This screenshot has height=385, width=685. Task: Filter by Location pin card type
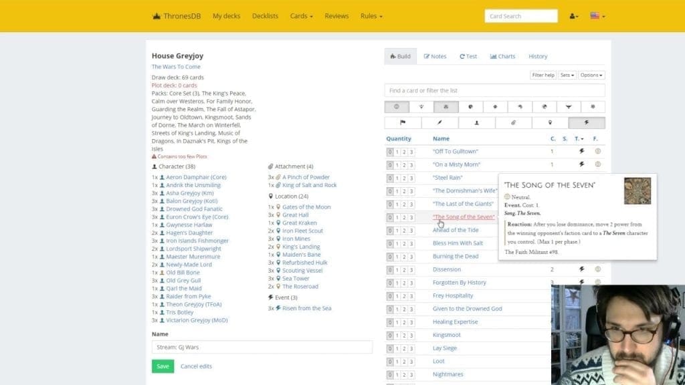[x=550, y=123]
